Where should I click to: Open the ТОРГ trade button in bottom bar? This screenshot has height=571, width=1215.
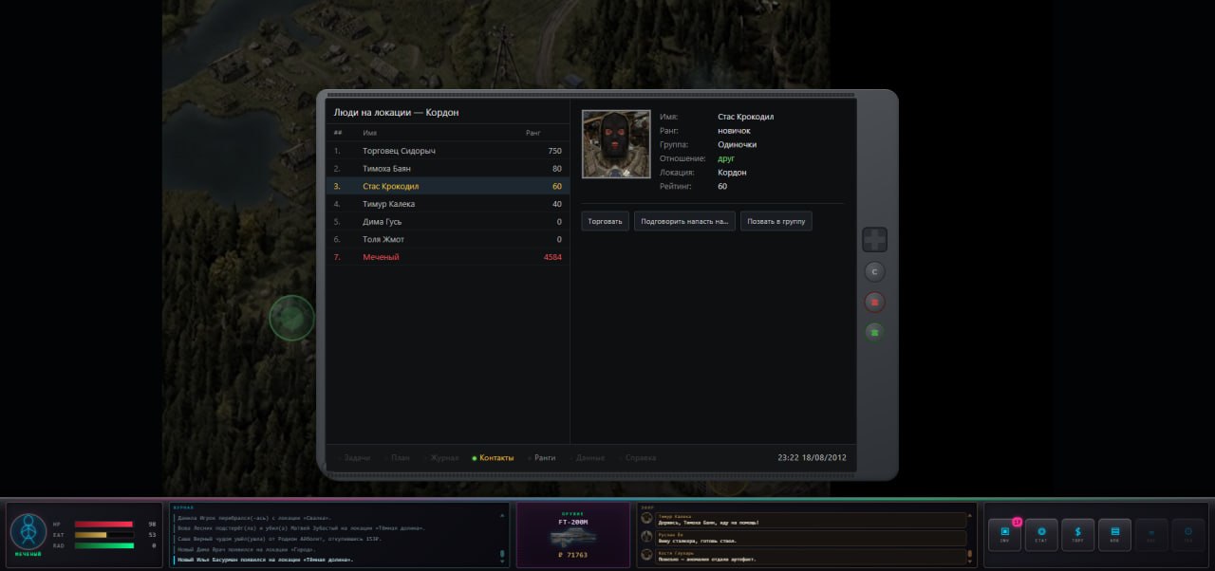coord(1077,535)
